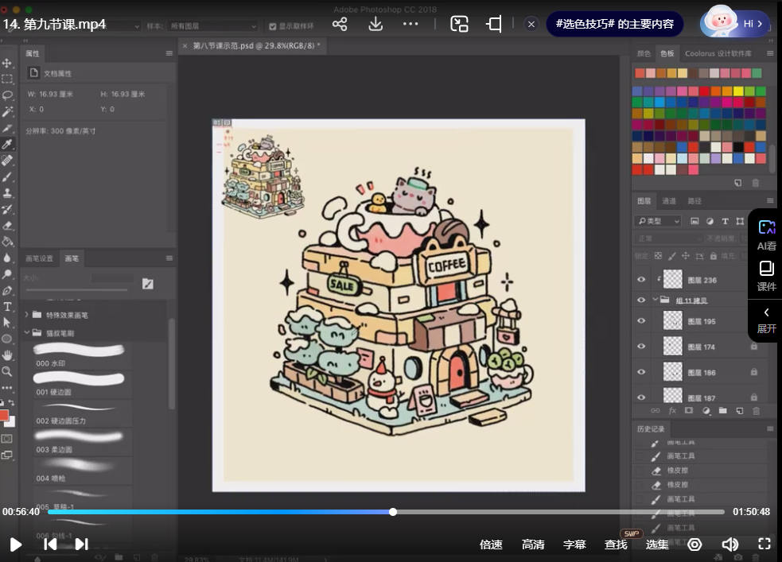
Task: Enter fullscreen mode
Action: coord(764,545)
